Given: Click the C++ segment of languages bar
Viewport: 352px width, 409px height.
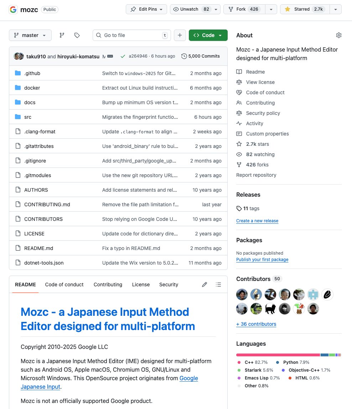Looking at the screenshot, I should (x=278, y=355).
